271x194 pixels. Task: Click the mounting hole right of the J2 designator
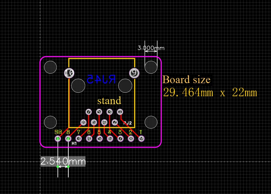pyautogui.click(x=151, y=122)
